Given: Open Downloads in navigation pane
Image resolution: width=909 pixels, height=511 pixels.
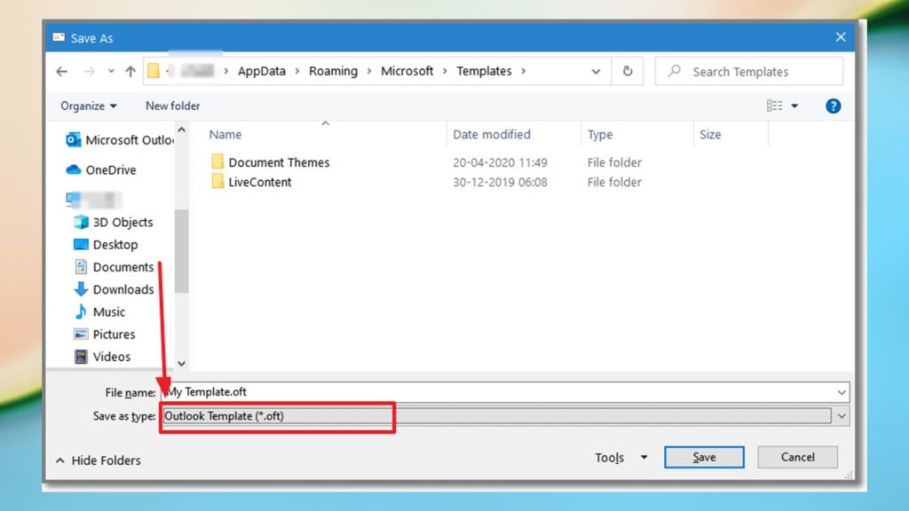Looking at the screenshot, I should (114, 289).
